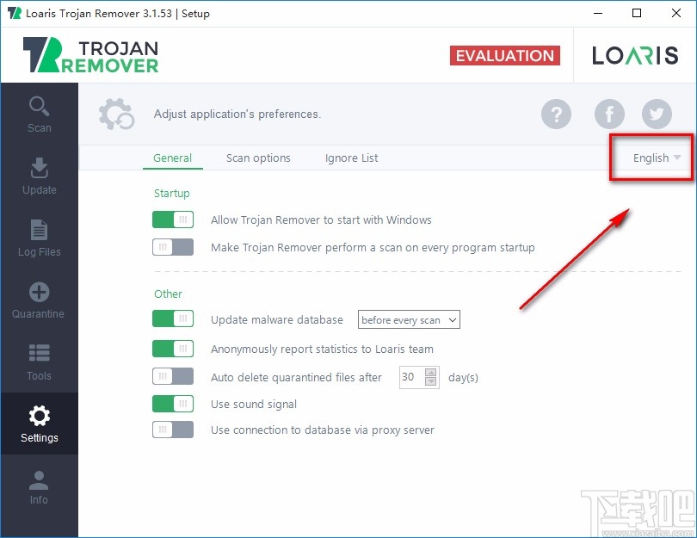Screen dimensions: 697x538
Task: Enable connection to database via proxy server
Action: pos(172,430)
